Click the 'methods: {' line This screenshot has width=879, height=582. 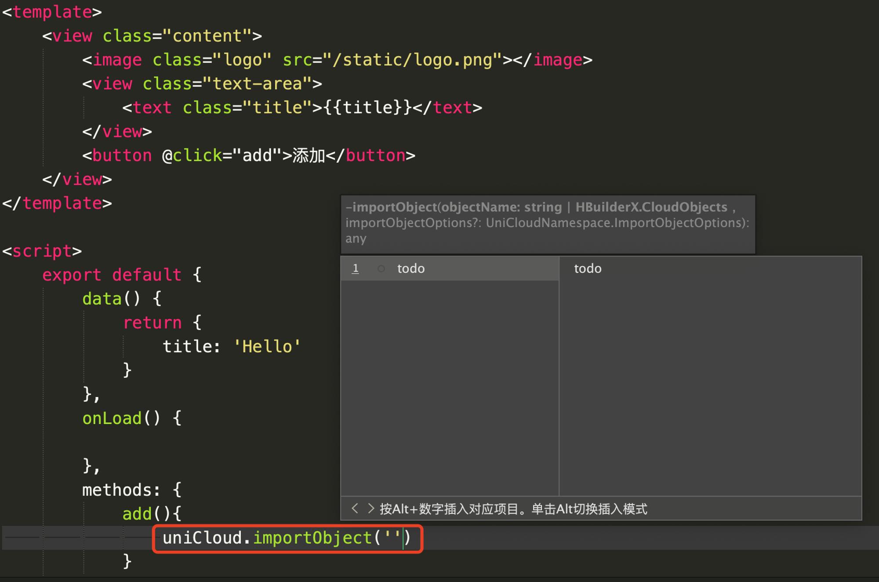click(132, 490)
